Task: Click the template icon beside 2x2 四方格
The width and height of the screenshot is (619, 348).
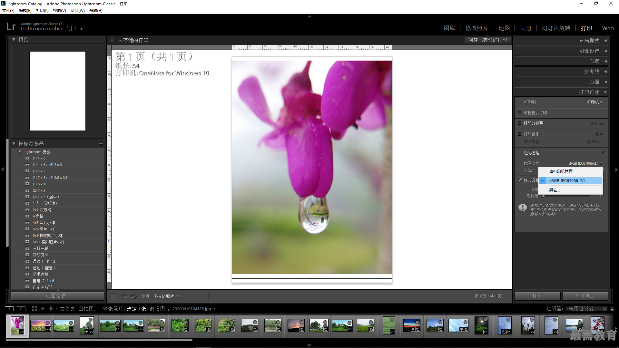Action: pos(27,210)
